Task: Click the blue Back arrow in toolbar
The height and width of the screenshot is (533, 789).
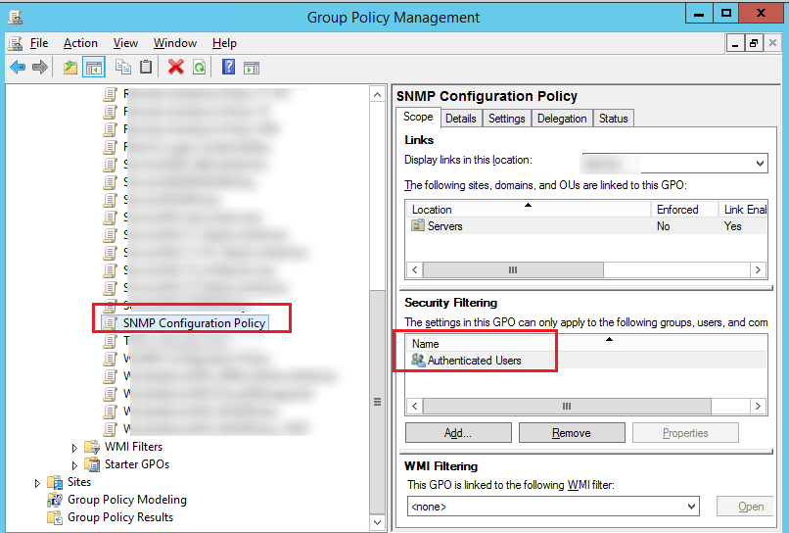Action: (17, 67)
